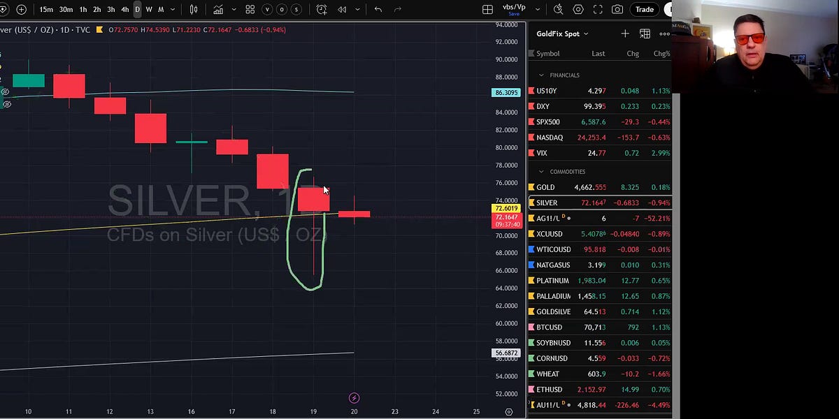This screenshot has width=839, height=419.
Task: Click the NATGASUS symbol in the watchlist
Action: (x=553, y=265)
